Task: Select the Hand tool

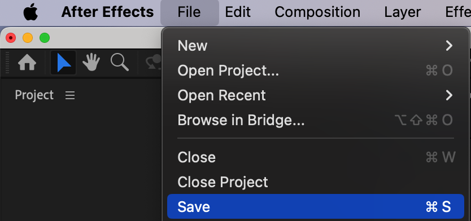Action: point(91,63)
